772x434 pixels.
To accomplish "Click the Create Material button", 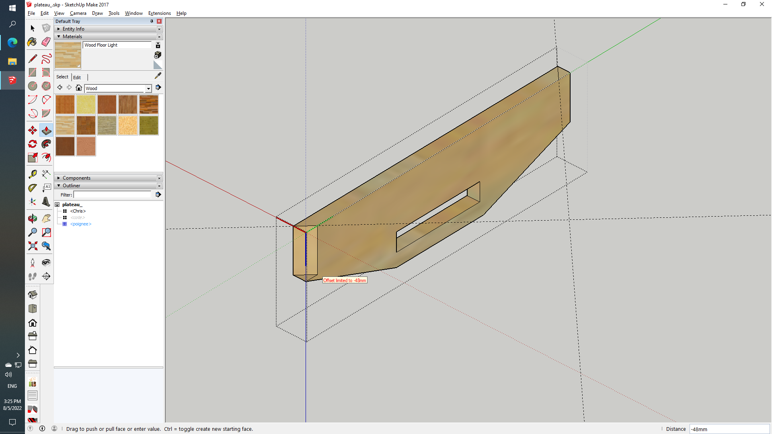I will [x=158, y=55].
